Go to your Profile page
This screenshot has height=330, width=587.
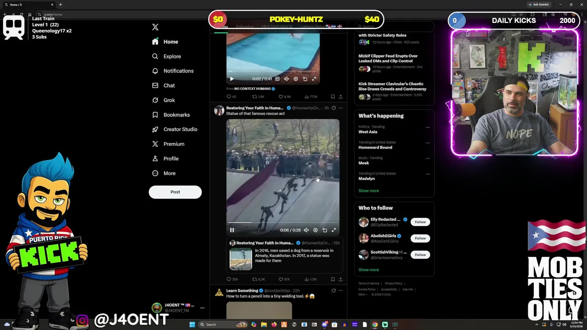click(x=165, y=159)
